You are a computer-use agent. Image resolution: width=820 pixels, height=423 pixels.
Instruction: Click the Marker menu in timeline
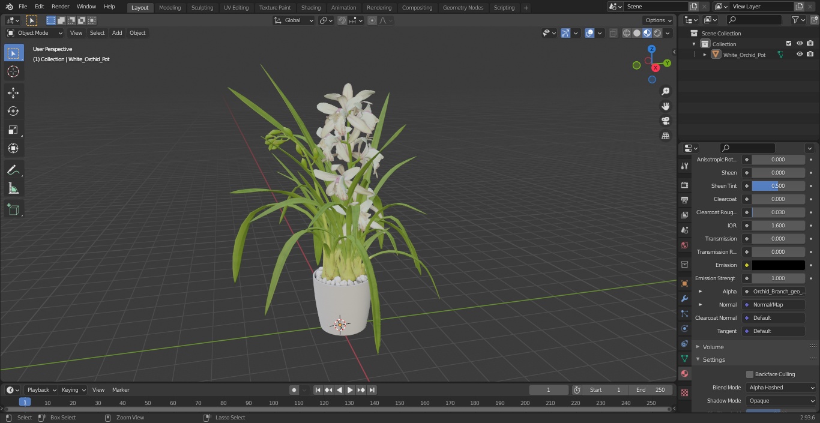(x=121, y=390)
